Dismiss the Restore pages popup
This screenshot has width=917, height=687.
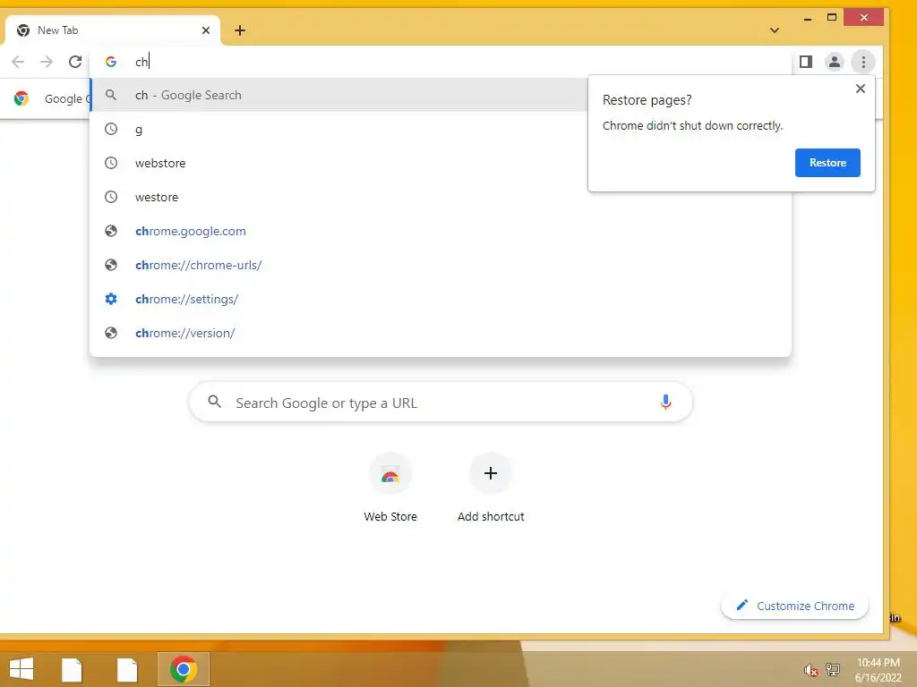(861, 89)
